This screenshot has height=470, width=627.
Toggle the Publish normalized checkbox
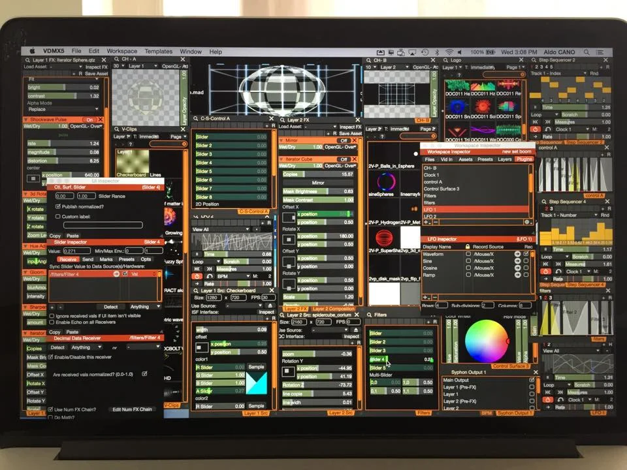tap(58, 206)
